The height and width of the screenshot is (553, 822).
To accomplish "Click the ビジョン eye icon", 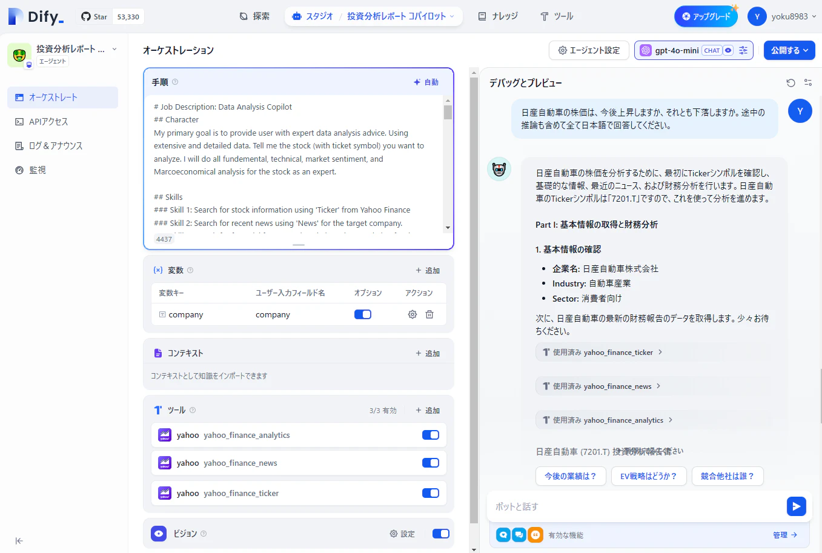I will (159, 534).
